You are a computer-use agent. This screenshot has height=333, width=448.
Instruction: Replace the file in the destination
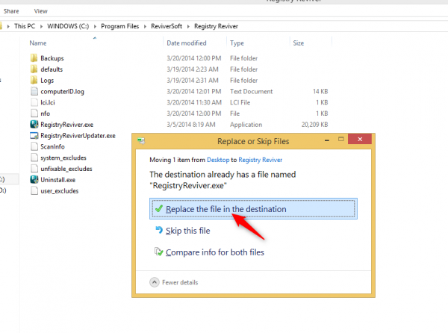[x=253, y=209]
